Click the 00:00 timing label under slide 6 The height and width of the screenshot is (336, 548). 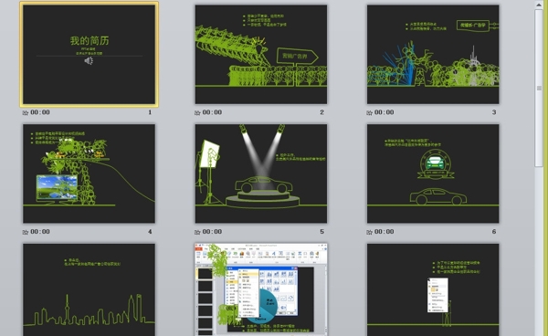385,232
